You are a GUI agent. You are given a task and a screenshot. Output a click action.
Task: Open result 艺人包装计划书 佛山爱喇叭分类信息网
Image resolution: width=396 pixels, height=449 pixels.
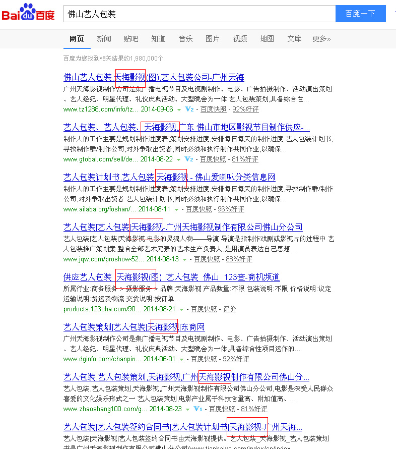pos(169,177)
